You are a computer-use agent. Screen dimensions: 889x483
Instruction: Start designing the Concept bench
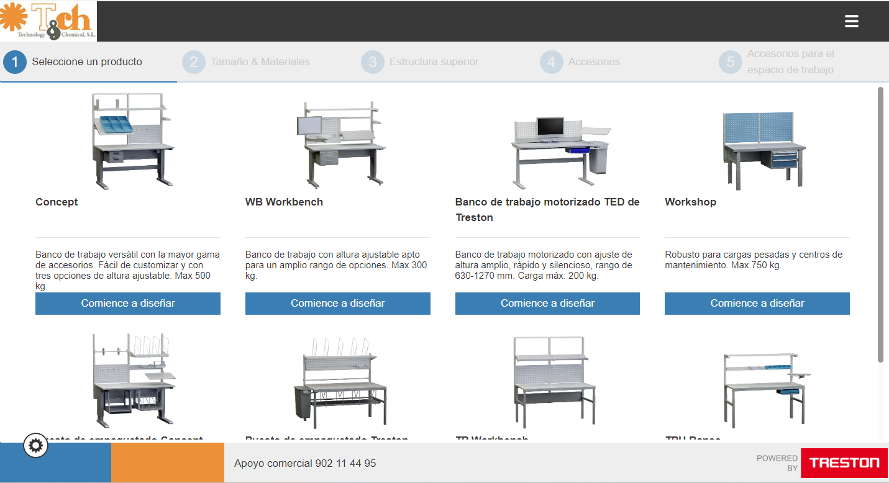point(128,304)
